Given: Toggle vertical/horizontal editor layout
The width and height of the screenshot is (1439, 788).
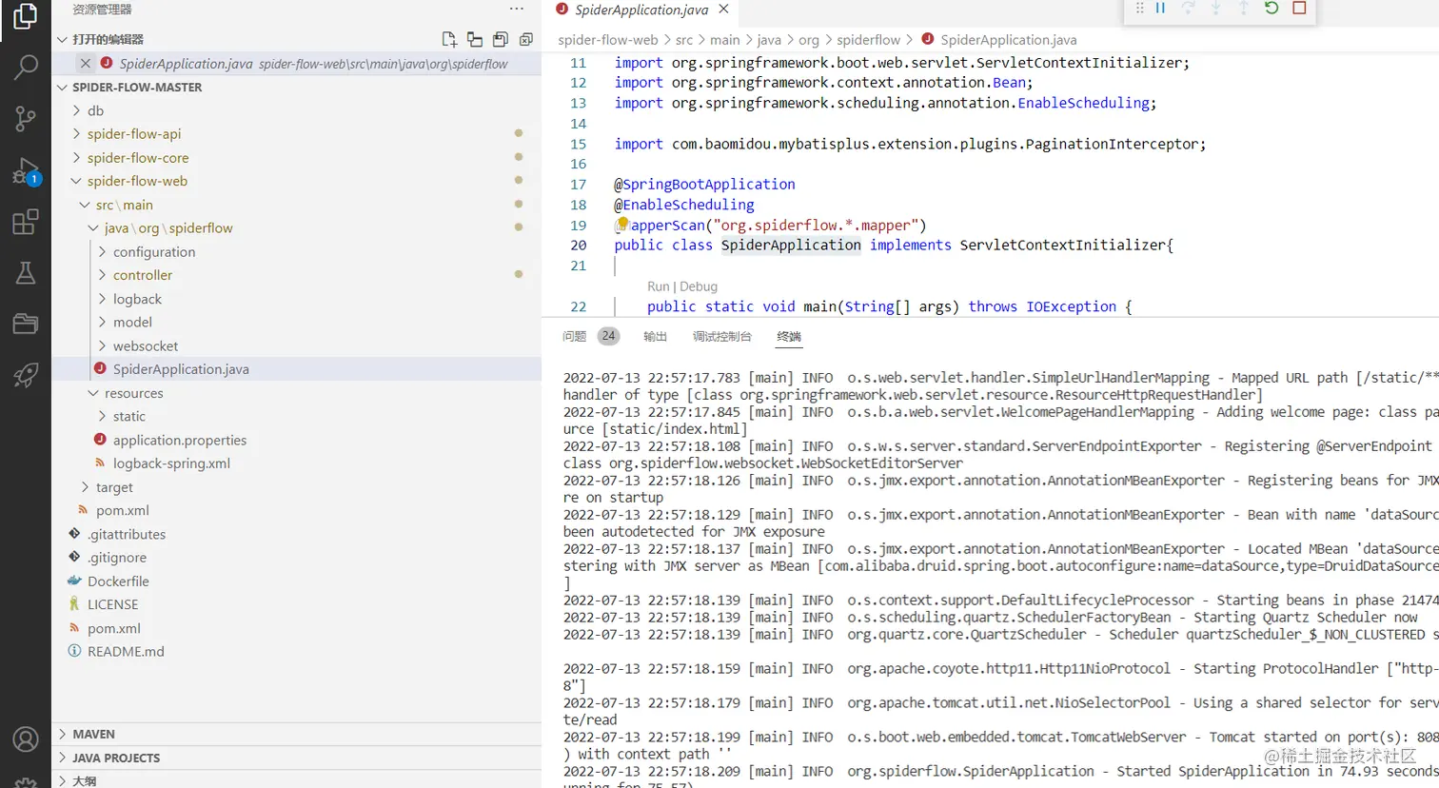Looking at the screenshot, I should [x=475, y=39].
